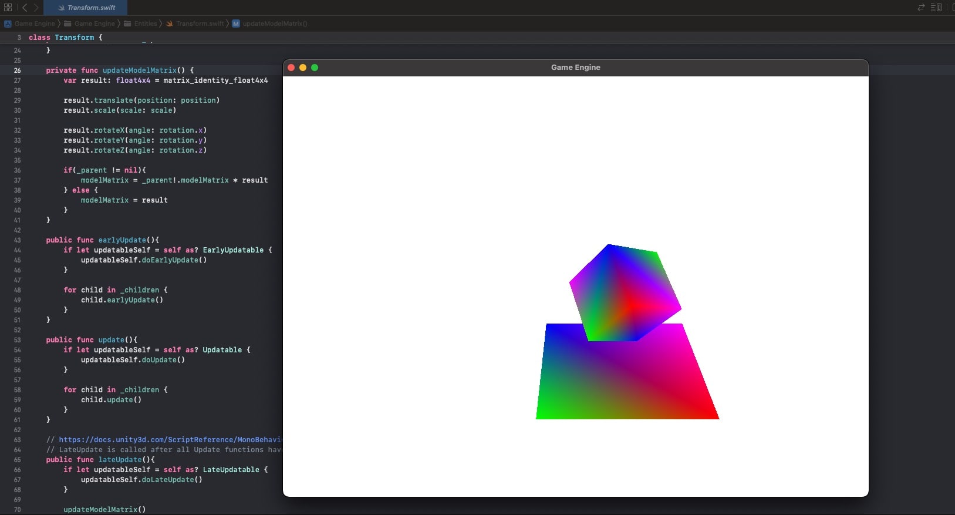Image resolution: width=955 pixels, height=515 pixels.
Task: Click 'updateModelMatrix' in the function declaration
Action: 140,70
